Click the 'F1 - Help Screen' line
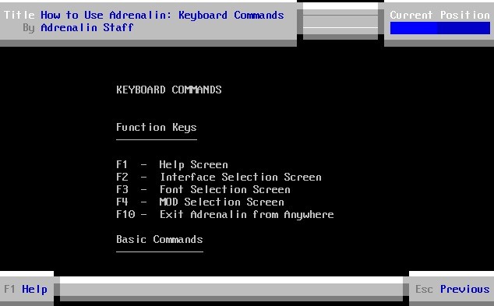494x306 pixels. (x=172, y=164)
